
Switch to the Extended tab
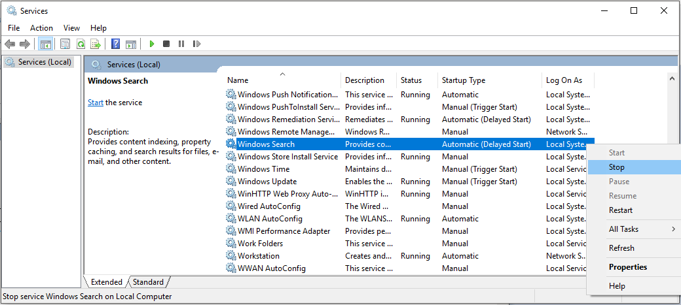click(106, 282)
